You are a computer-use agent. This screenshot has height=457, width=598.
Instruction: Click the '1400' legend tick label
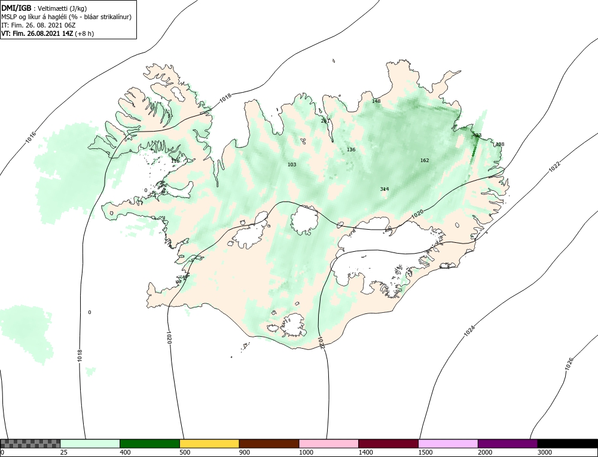point(365,452)
